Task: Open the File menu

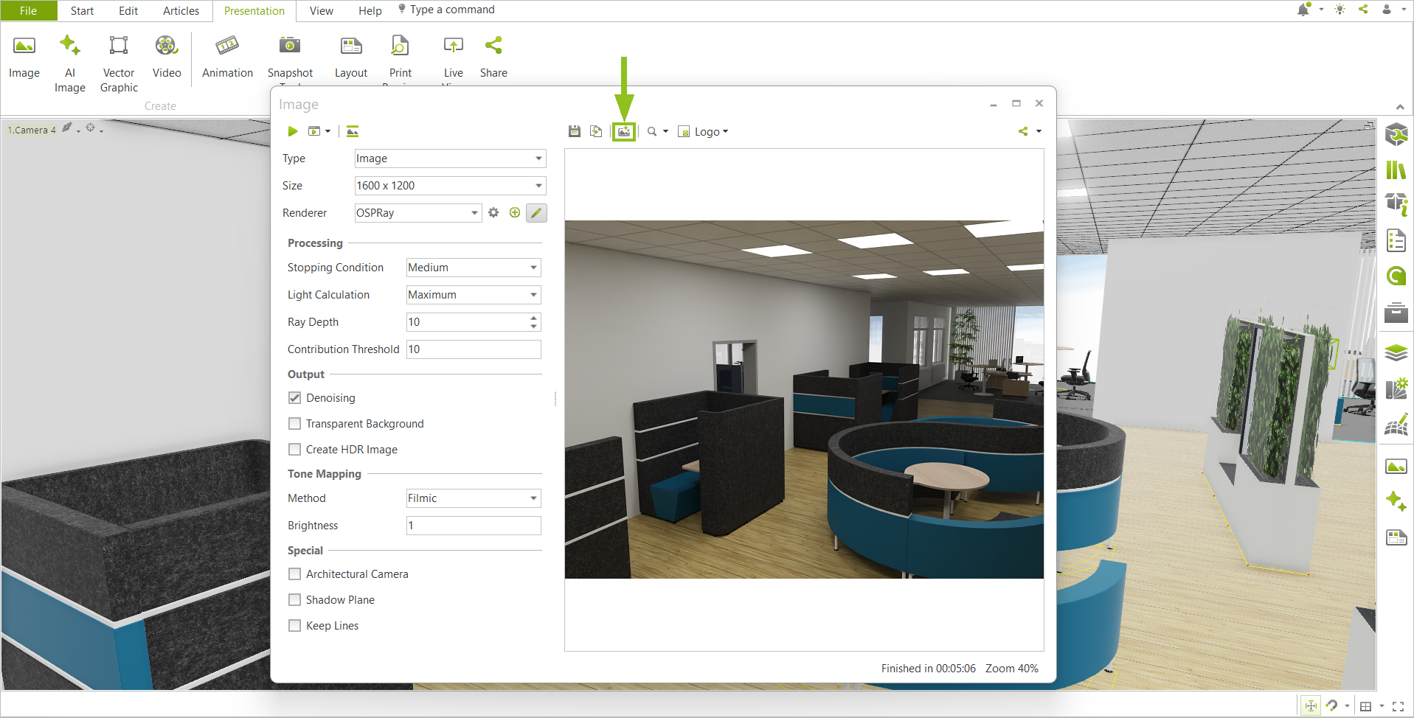Action: click(x=28, y=11)
